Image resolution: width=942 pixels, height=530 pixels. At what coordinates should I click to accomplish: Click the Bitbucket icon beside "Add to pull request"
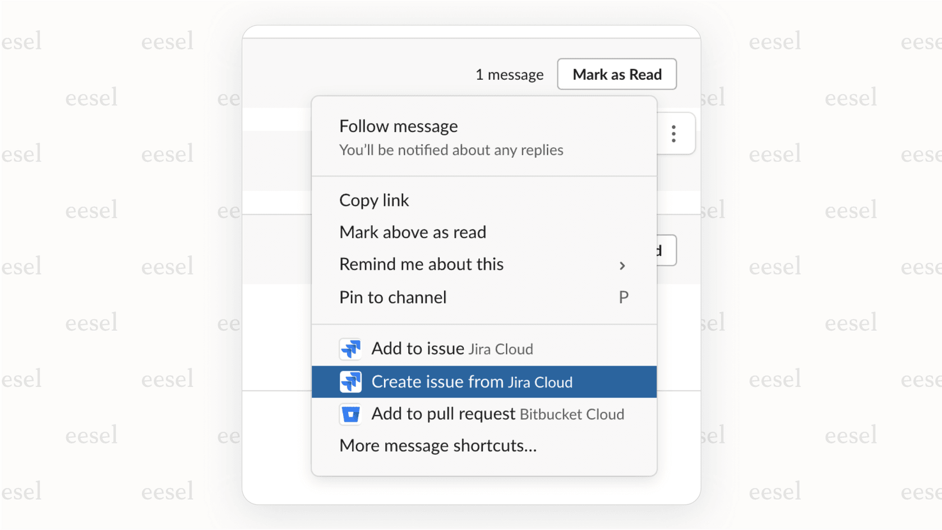click(350, 414)
